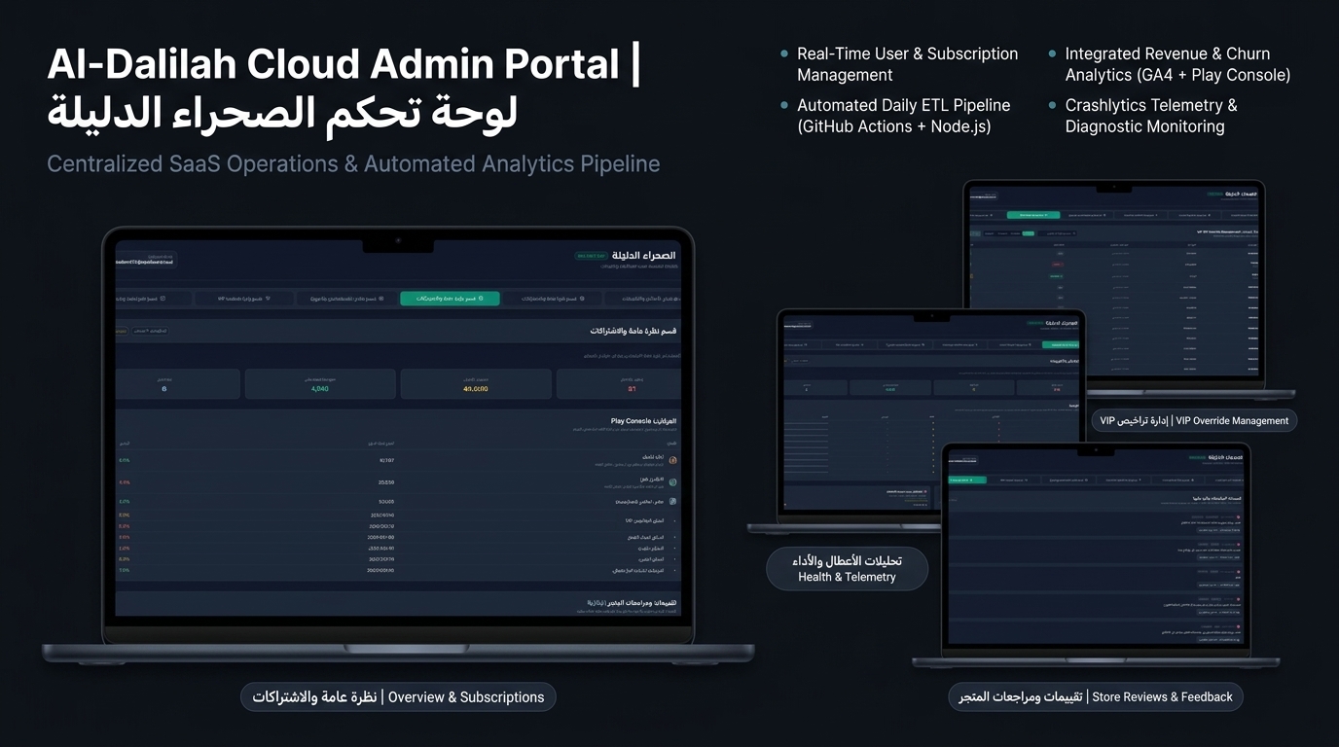The image size is (1339, 747).
Task: Click the green filter chip in the VIP Override laptop
Action: (1028, 233)
